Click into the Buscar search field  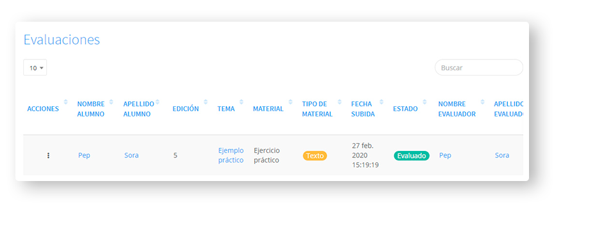[479, 68]
